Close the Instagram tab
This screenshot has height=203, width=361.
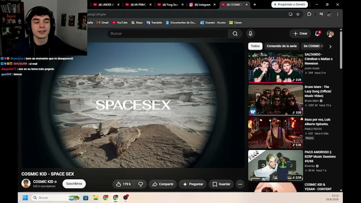pyautogui.click(x=215, y=5)
